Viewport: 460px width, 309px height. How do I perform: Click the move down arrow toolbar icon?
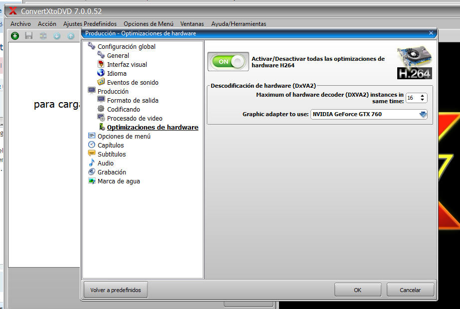click(x=57, y=36)
